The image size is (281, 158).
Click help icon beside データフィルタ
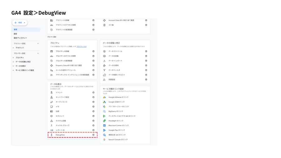click(x=146, y=70)
